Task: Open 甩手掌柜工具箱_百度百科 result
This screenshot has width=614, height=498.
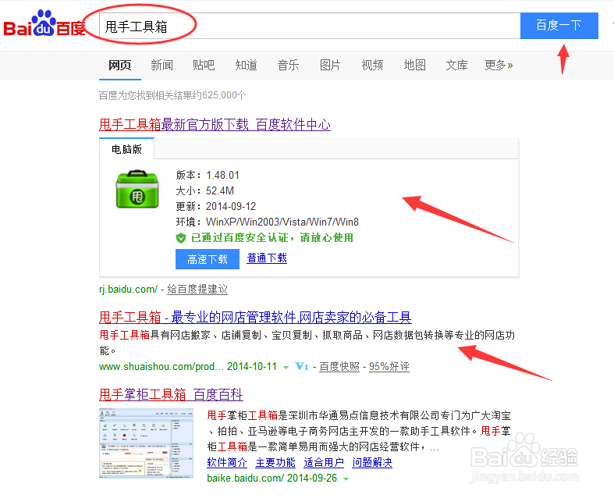Action: tap(171, 394)
